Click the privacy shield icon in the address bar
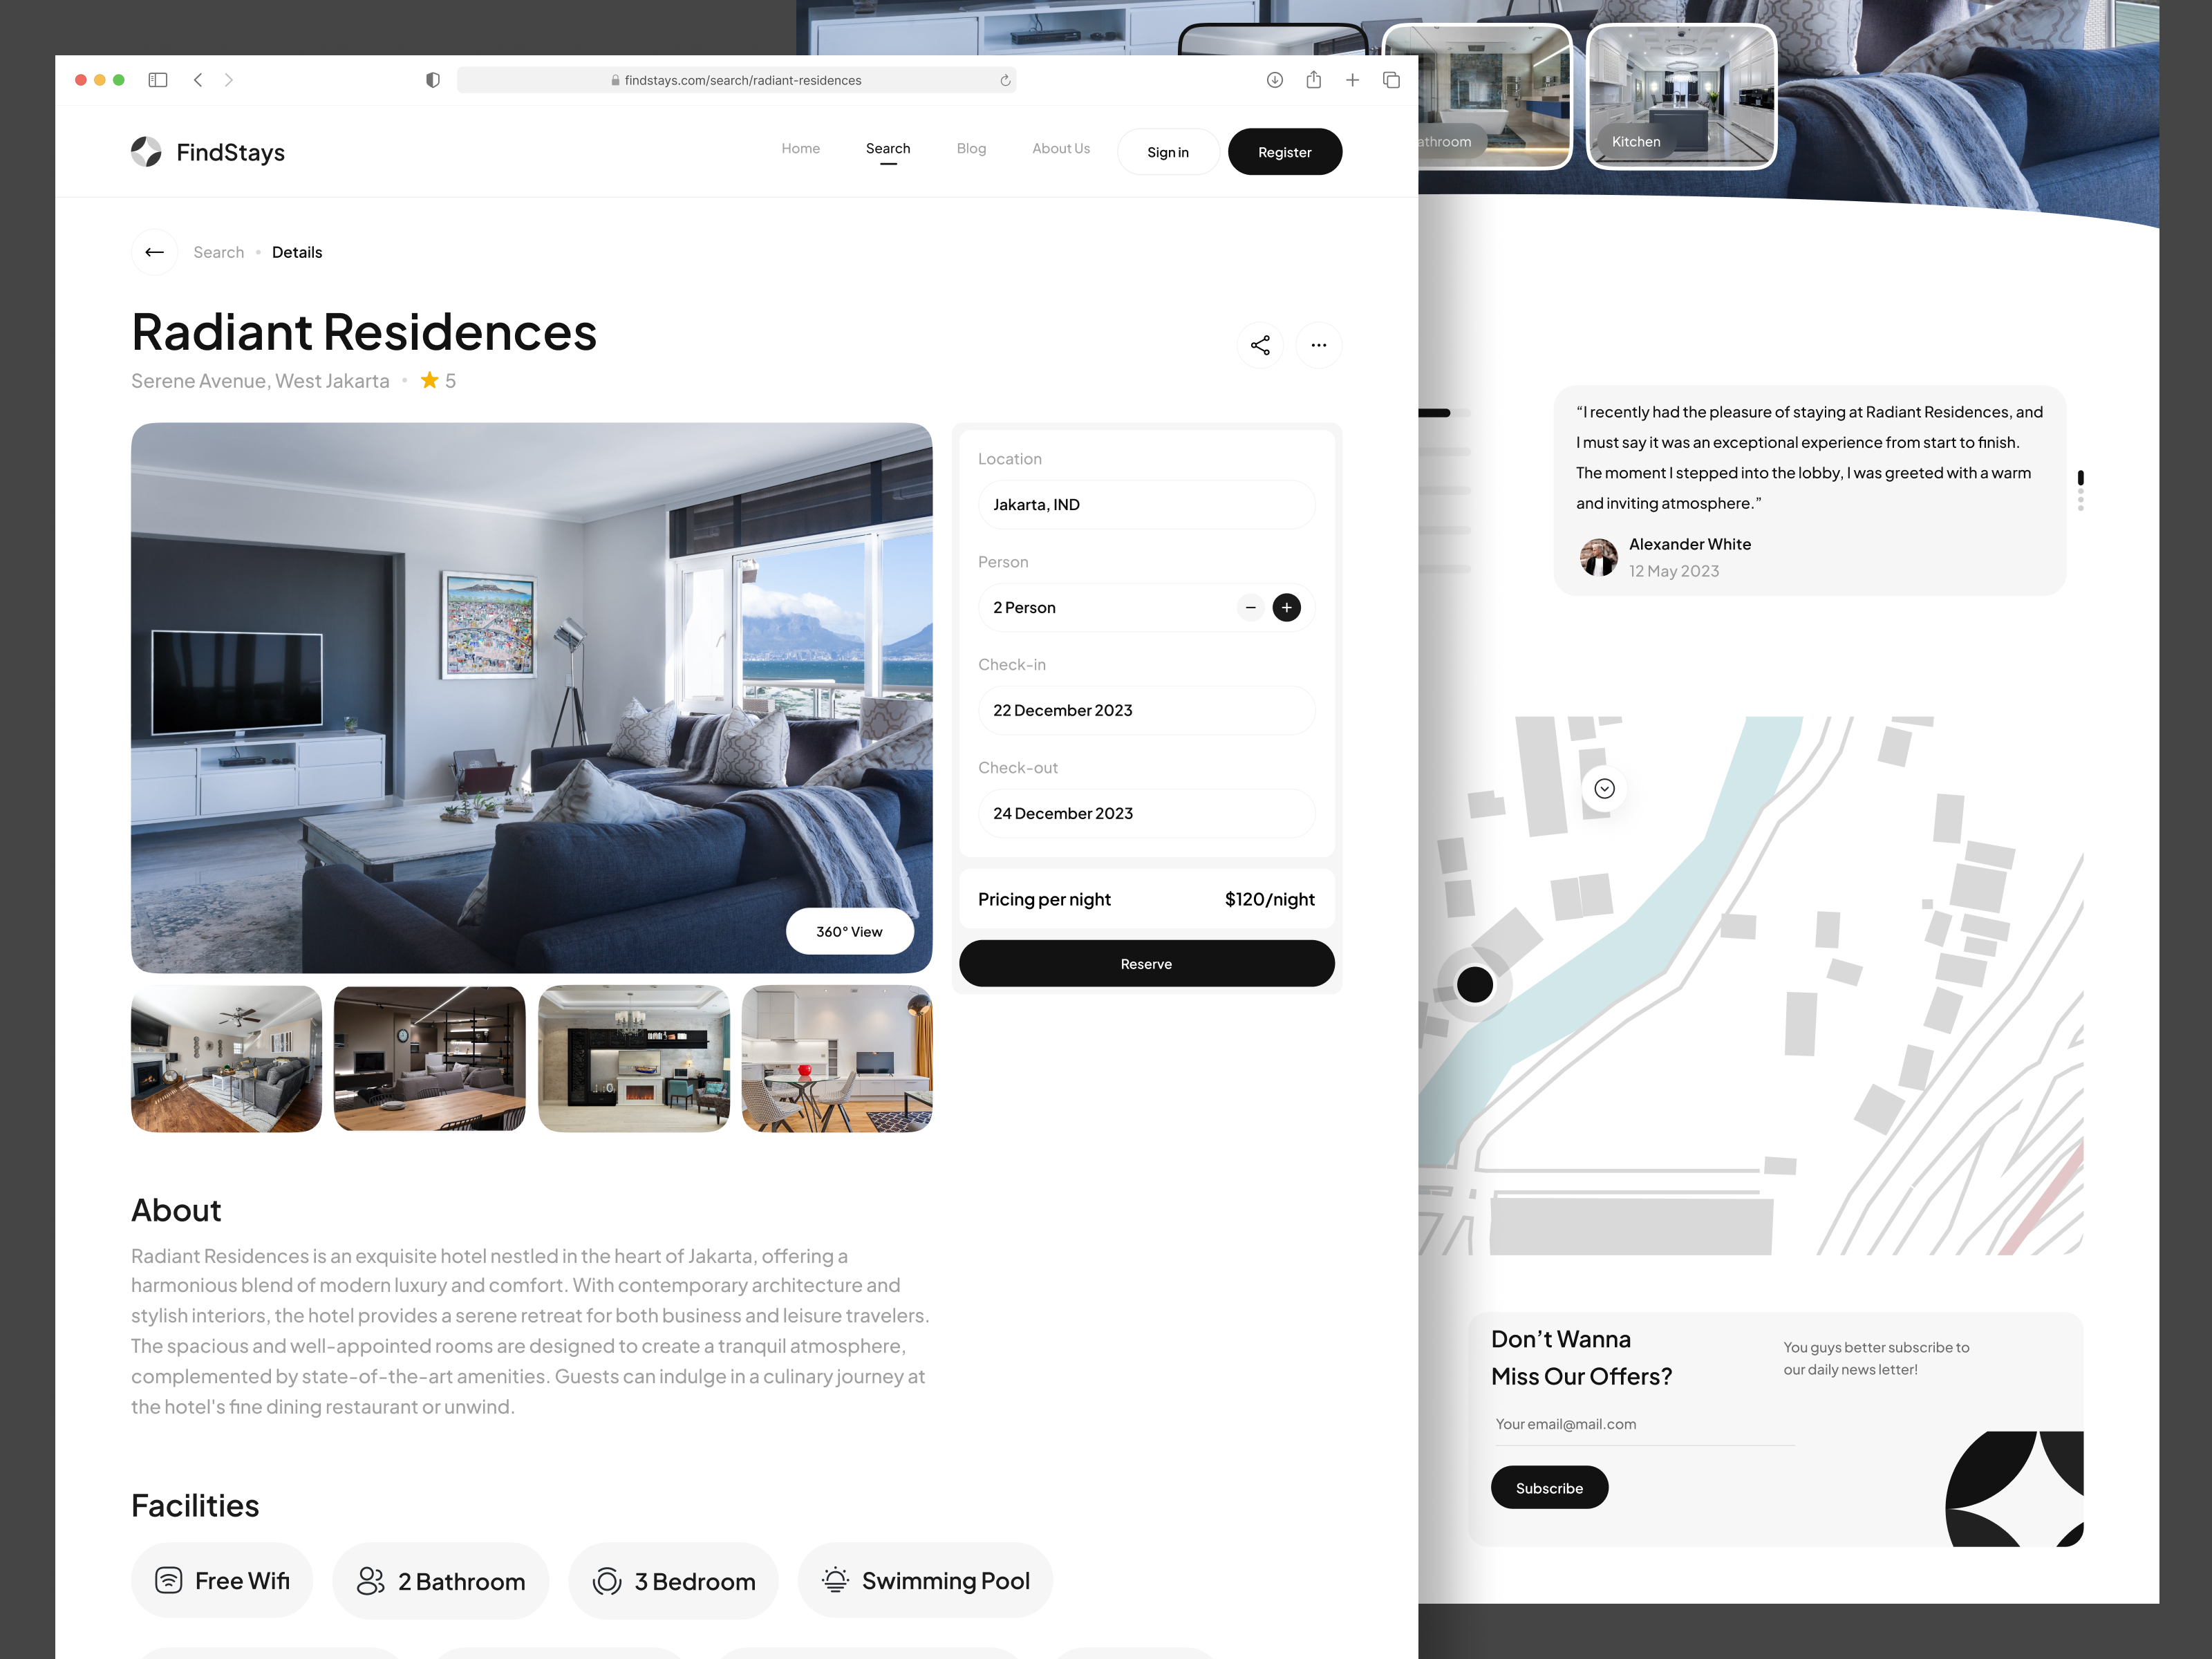This screenshot has width=2212, height=1659. point(432,80)
